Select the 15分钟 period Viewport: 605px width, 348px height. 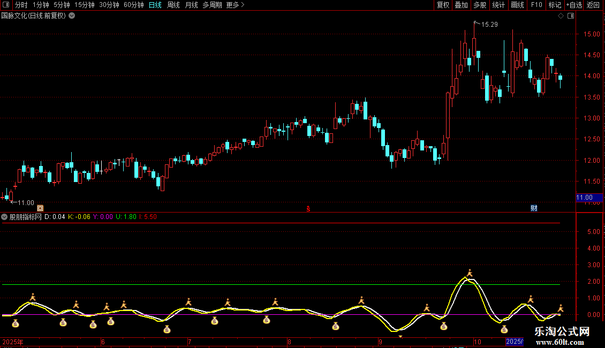[85, 5]
